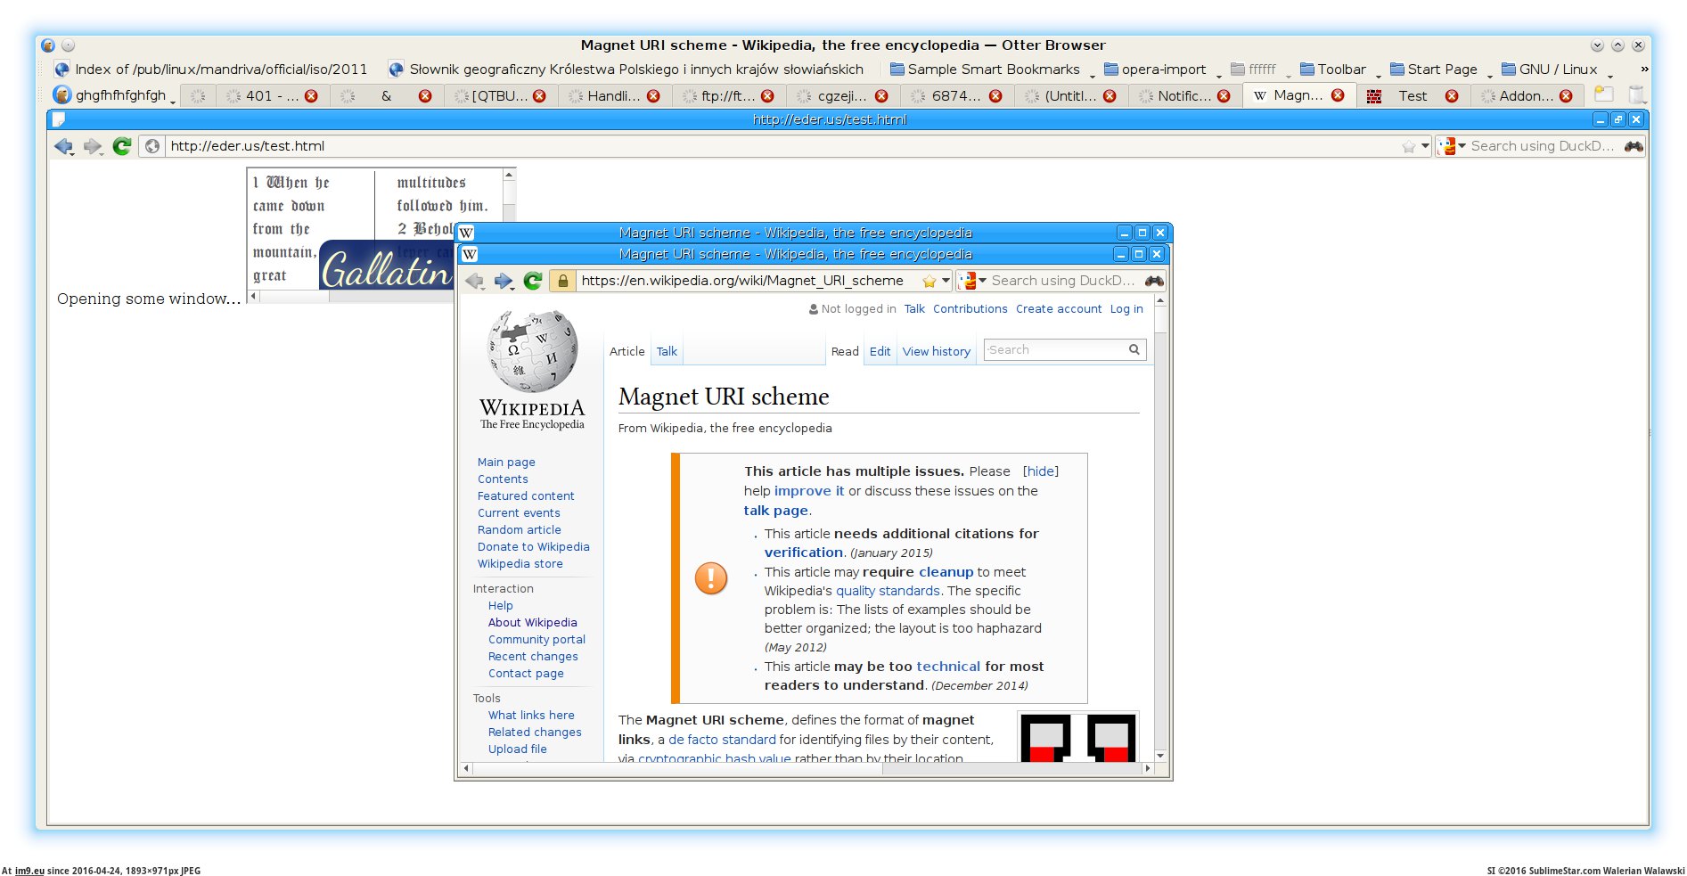The image size is (1687, 876).
Task: Open Random article in sidebar
Action: [519, 530]
